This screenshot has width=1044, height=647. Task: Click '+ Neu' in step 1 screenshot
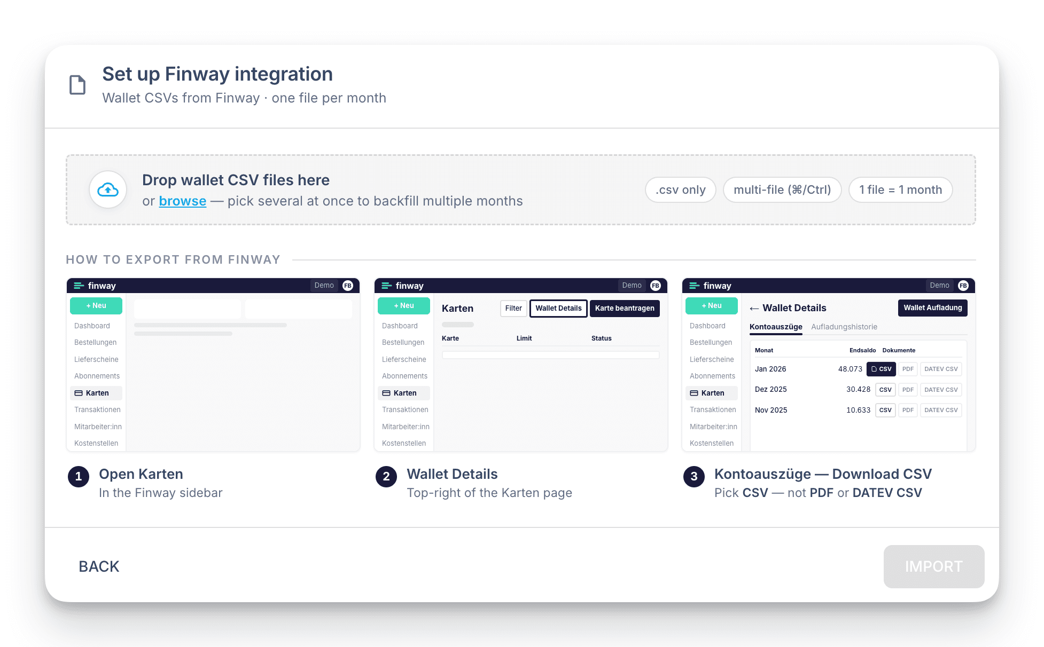[96, 306]
